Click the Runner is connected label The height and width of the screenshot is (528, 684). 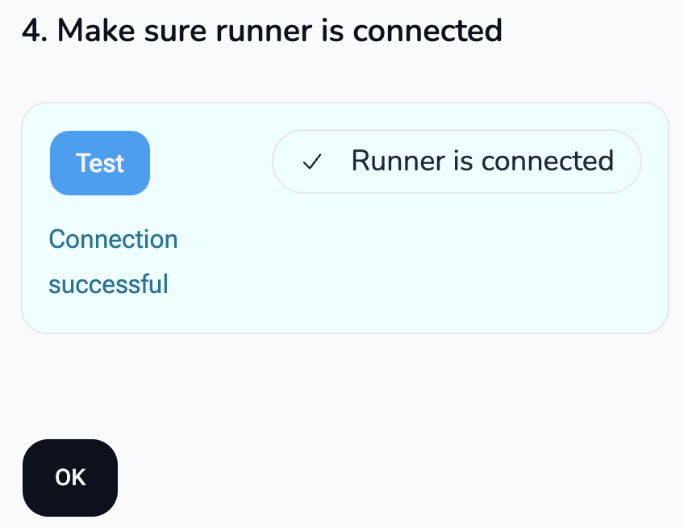pyautogui.click(x=481, y=161)
